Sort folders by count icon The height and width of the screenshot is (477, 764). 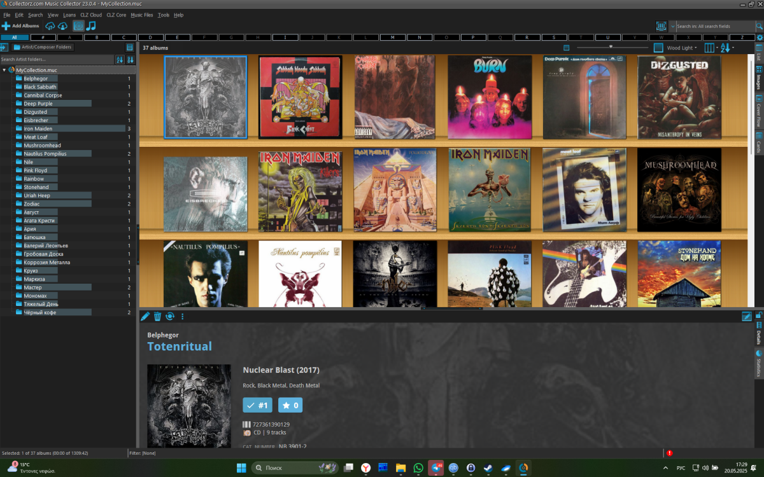click(x=131, y=59)
